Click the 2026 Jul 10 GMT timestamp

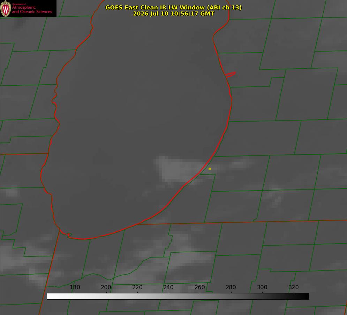click(x=174, y=14)
